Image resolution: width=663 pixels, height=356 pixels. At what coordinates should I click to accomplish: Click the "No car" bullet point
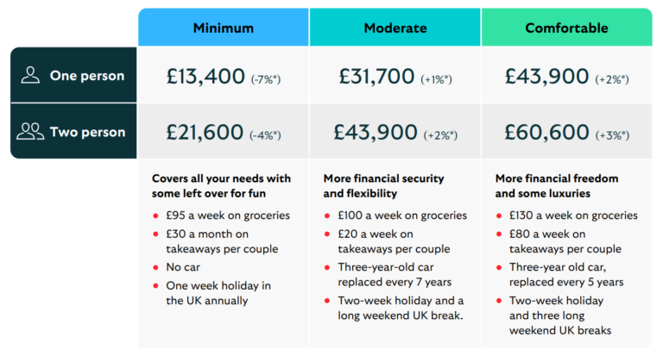point(183,267)
